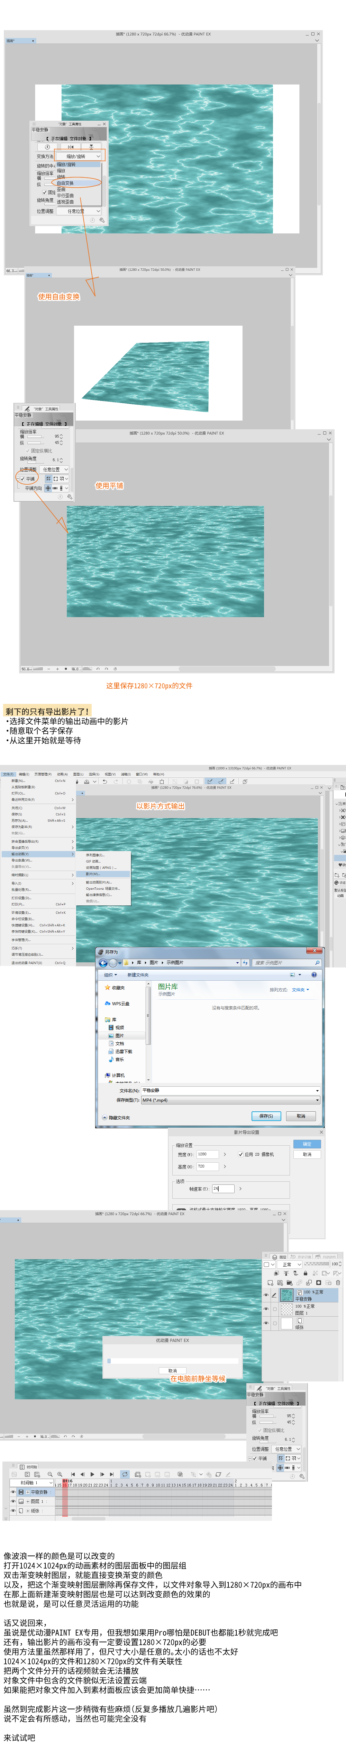The height and width of the screenshot is (1749, 346).
Task: Play the animation from the timeline toolbar
Action: pyautogui.click(x=92, y=1474)
